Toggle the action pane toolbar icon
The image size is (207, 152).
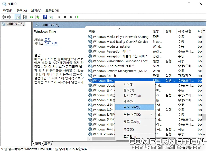tap(51, 17)
